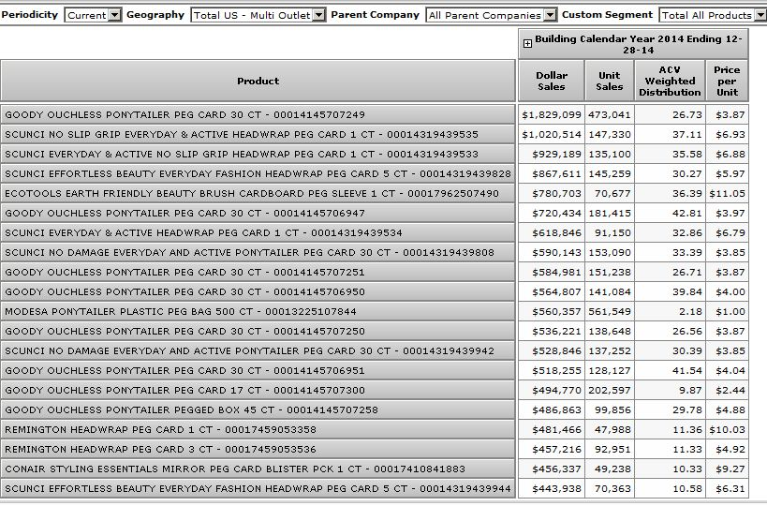Select Remington Headwrap Peg Card 1 CT row
This screenshot has height=506, width=767.
(x=160, y=429)
